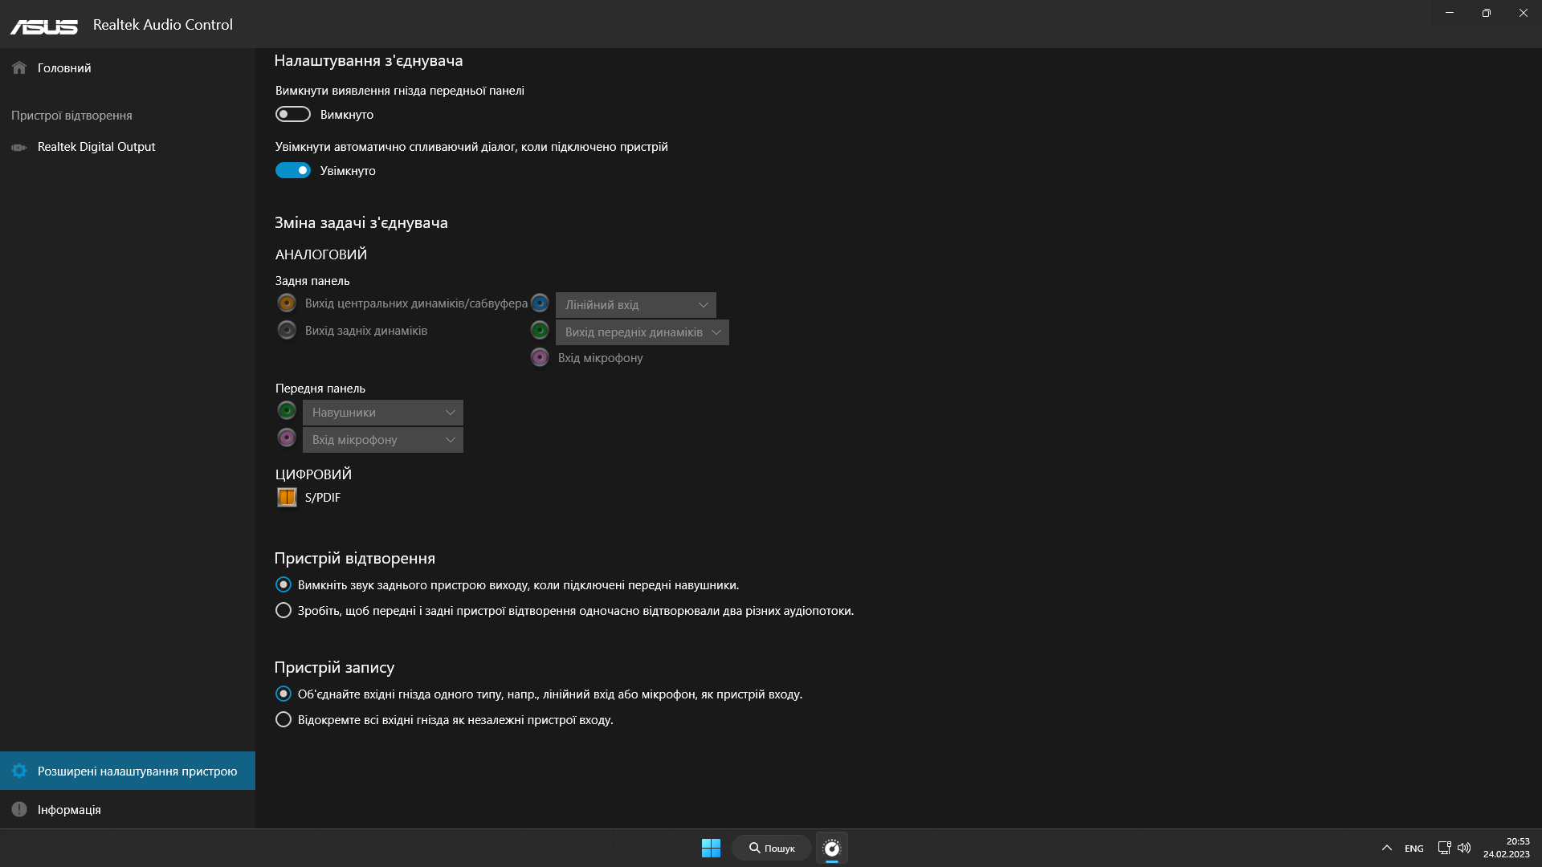Screen dimensions: 1542x867
Task: Click the Пошук search box on taskbar
Action: coord(772,848)
